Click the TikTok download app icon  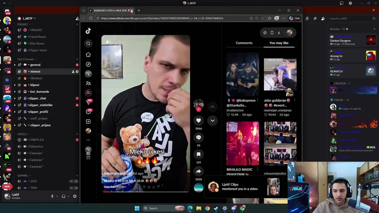[x=279, y=33]
